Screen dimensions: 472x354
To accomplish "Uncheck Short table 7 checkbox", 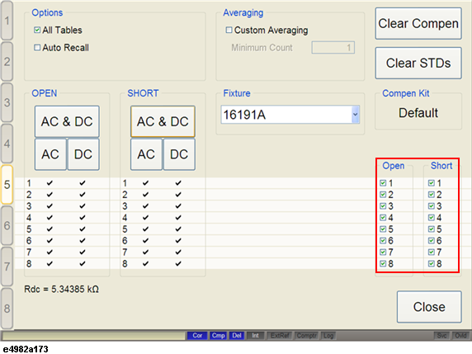I will click(x=432, y=252).
